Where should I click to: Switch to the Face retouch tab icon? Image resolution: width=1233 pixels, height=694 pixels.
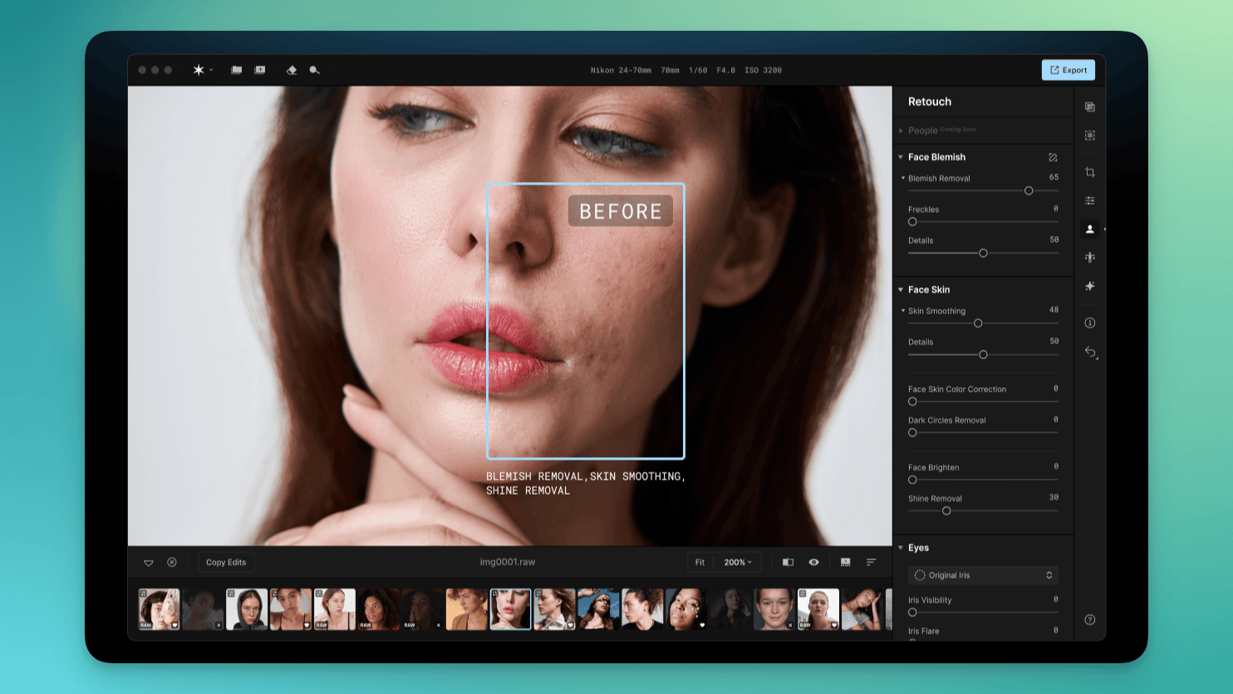(1089, 229)
